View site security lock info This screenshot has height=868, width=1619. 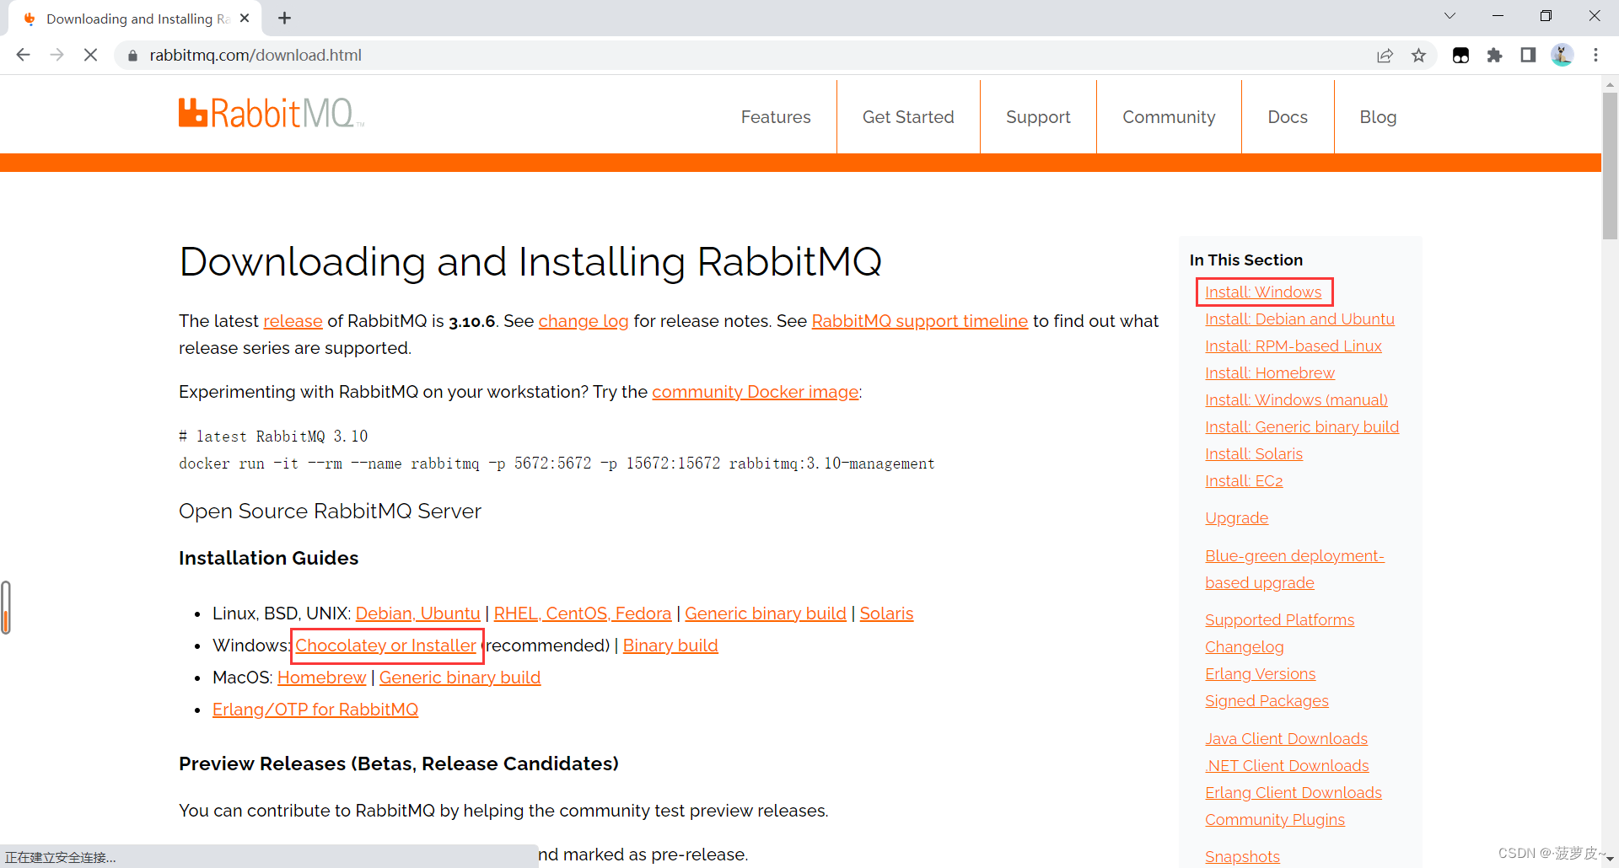[x=132, y=56]
